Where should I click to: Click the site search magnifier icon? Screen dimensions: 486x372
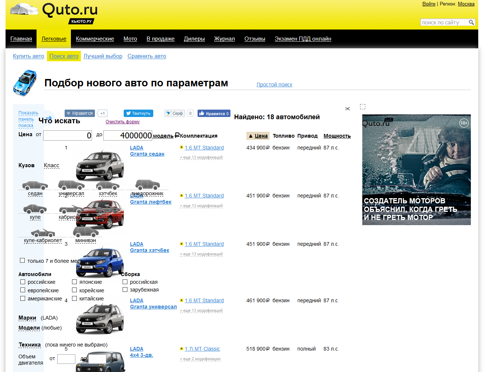tap(471, 22)
